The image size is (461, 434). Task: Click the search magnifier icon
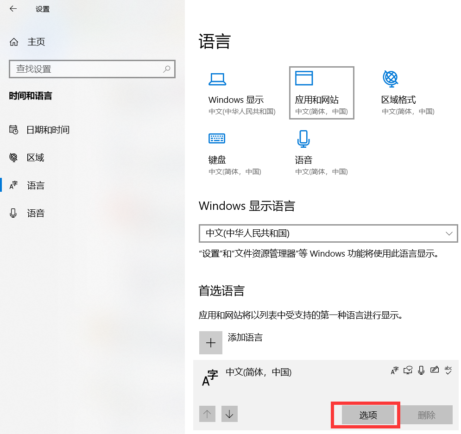click(167, 69)
